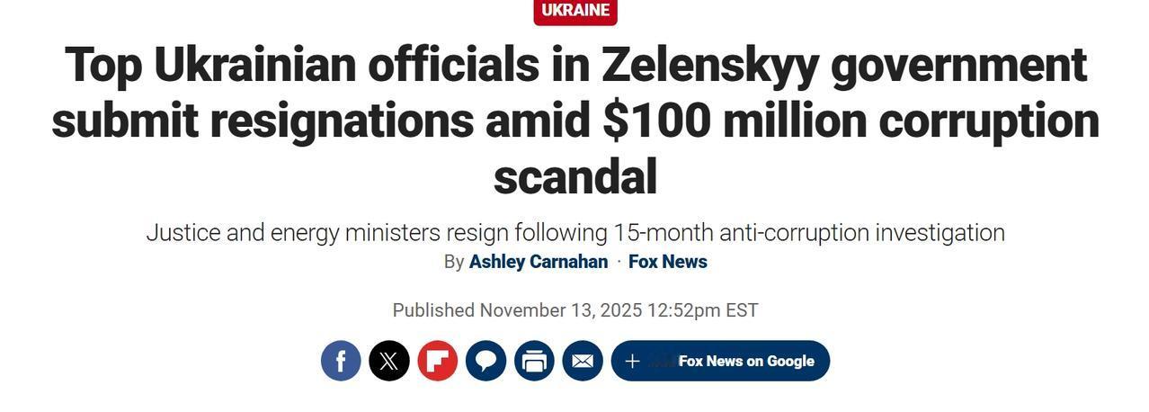Click the word "Justice" in the subheadline
The image size is (1149, 412).
pyautogui.click(x=183, y=233)
